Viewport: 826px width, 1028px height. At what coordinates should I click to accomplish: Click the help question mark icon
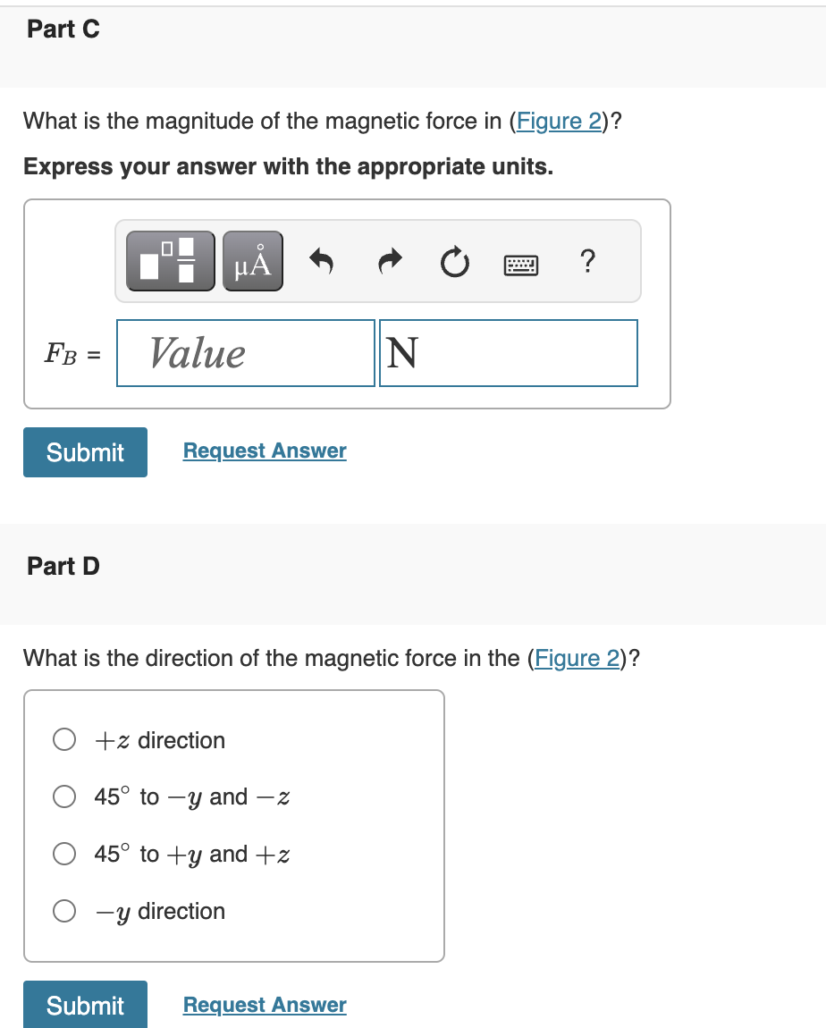coord(587,262)
